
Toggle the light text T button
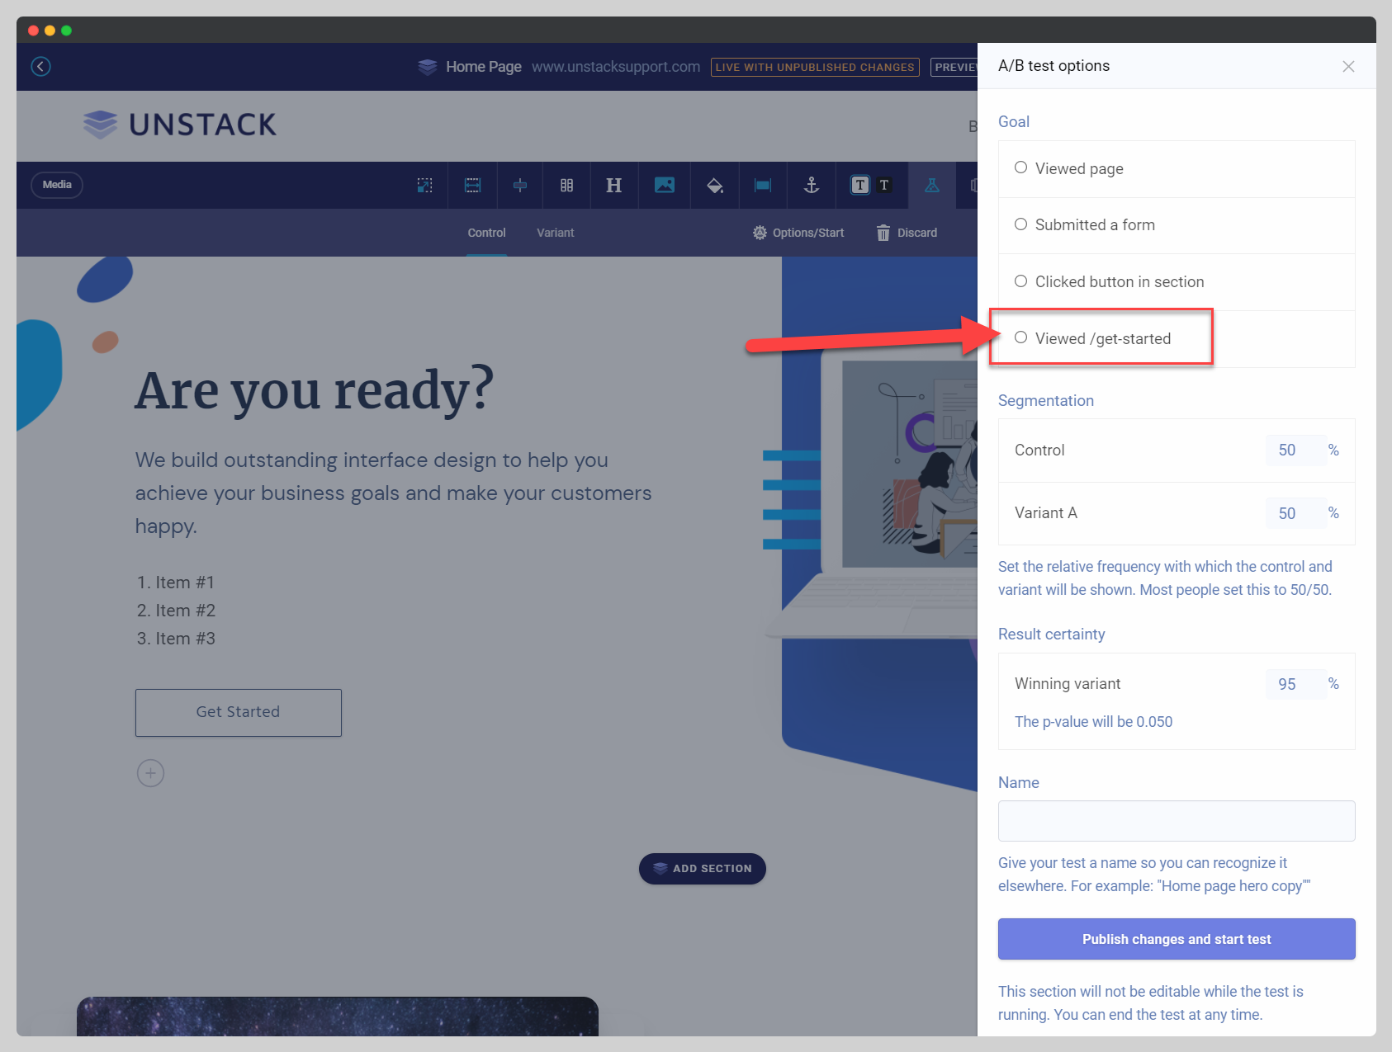[884, 186]
